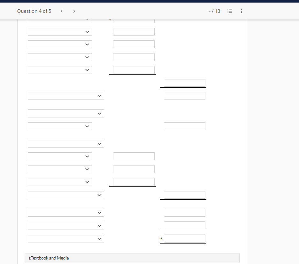This screenshot has height=264, width=299.
Task: Open the three-dot more options menu
Action: click(241, 11)
